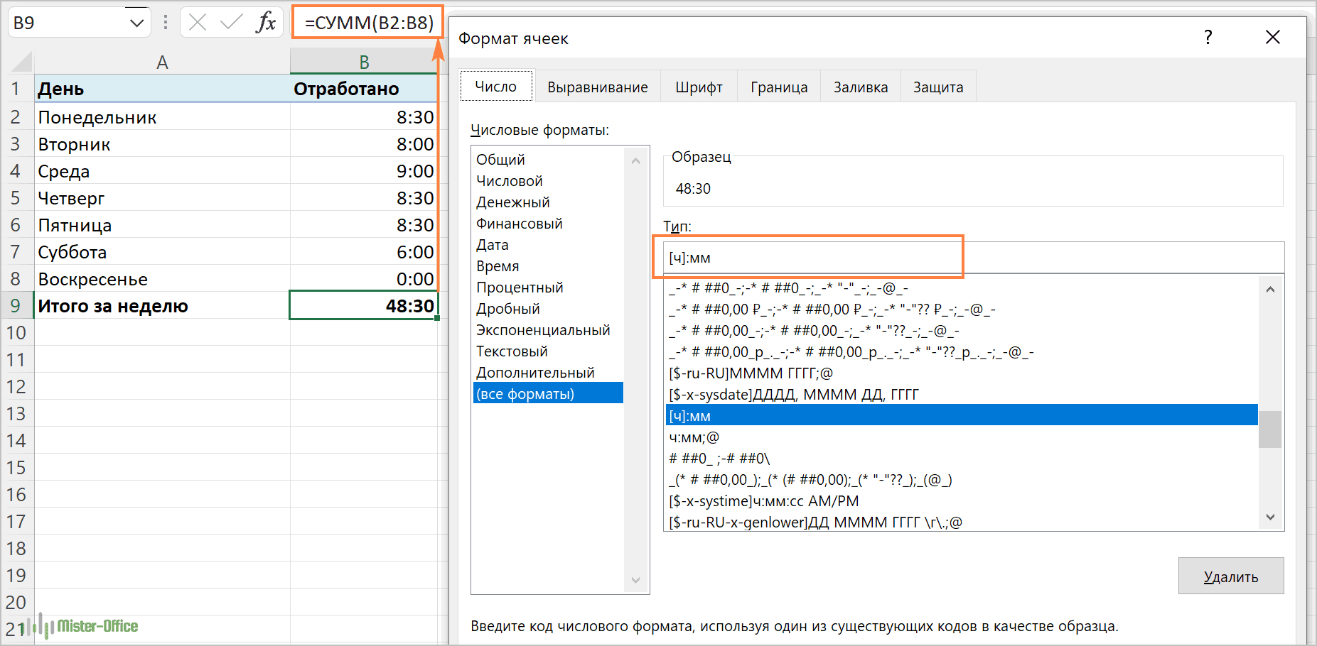Screen dimensions: 1317x646
Task: Switch to the Выравнивание tab
Action: pyautogui.click(x=597, y=87)
